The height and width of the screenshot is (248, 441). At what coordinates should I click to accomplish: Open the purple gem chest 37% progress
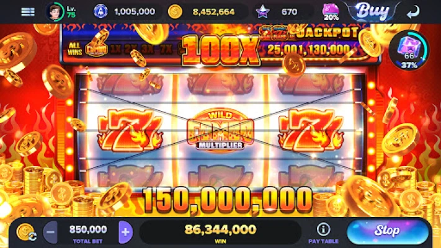[x=409, y=51]
